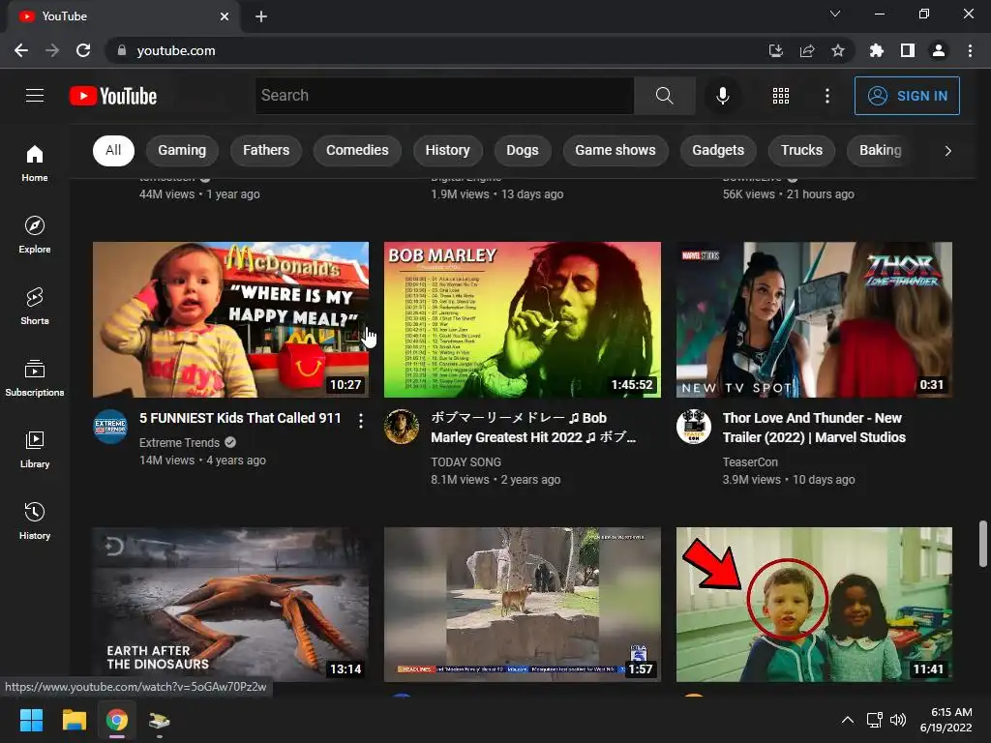
Task: Play the tiger zoo news thumbnail
Action: click(x=522, y=605)
